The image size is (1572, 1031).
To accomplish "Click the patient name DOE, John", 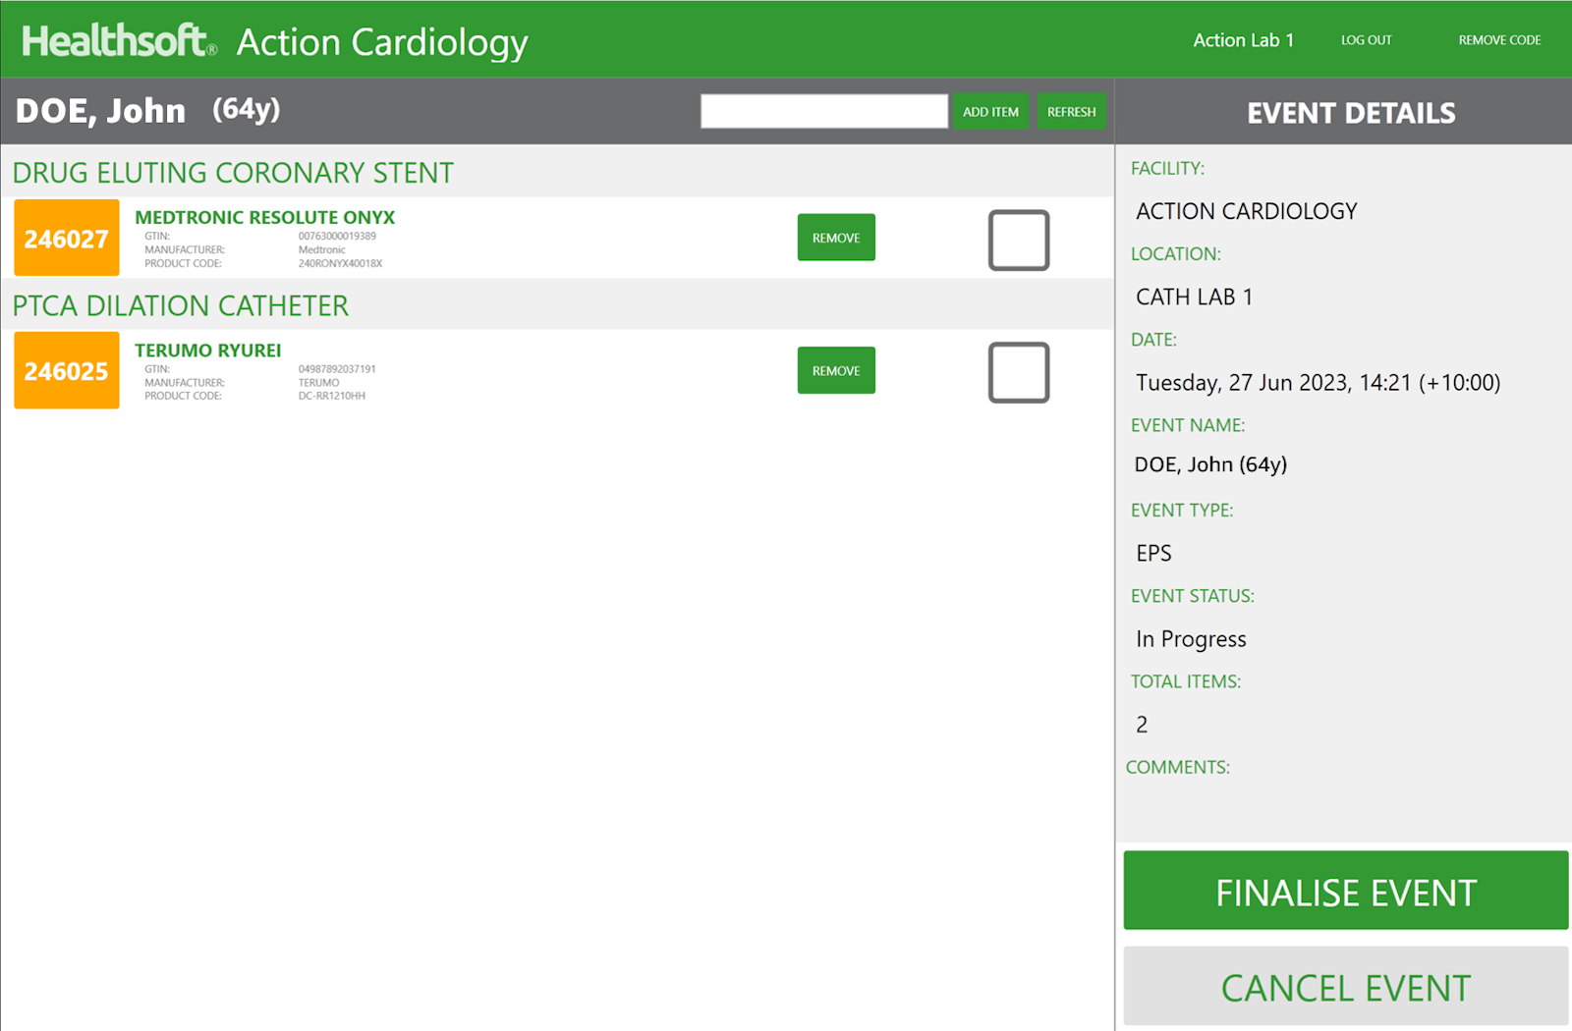I will click(99, 110).
